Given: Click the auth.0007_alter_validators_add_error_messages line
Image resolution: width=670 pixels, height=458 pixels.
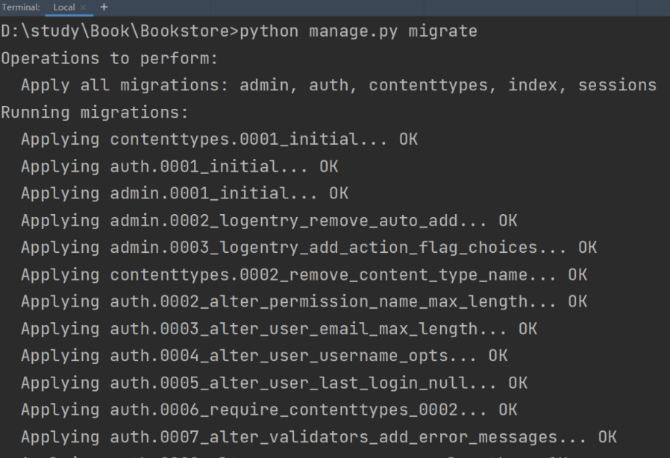Looking at the screenshot, I should tap(319, 437).
